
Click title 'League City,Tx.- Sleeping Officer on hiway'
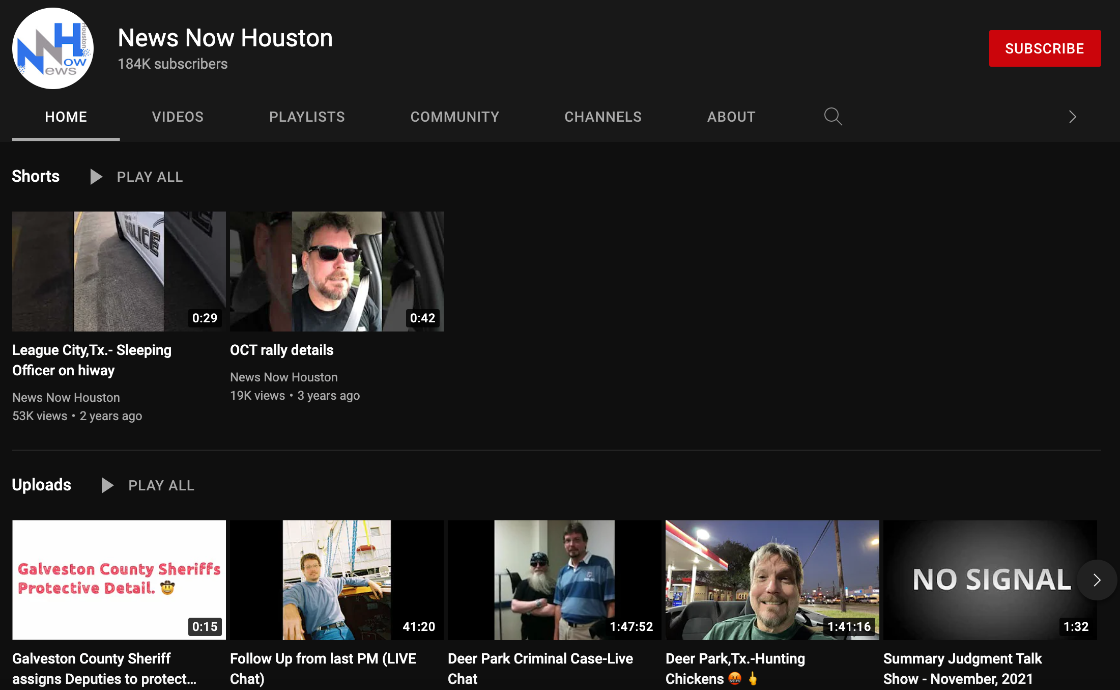[x=92, y=360]
